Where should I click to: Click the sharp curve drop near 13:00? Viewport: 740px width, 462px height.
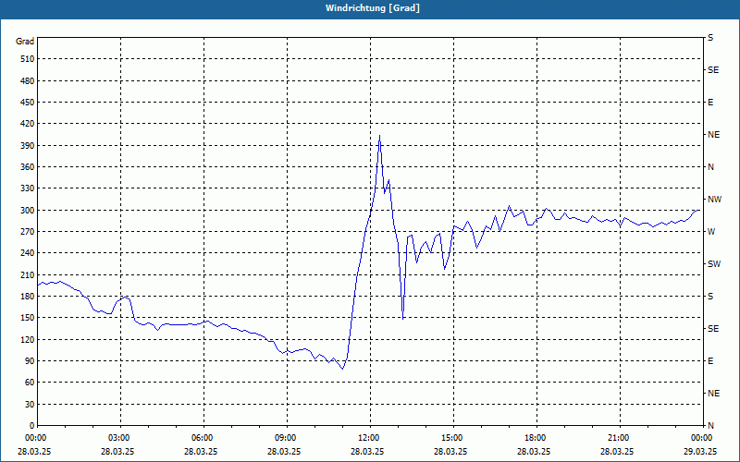(x=402, y=319)
